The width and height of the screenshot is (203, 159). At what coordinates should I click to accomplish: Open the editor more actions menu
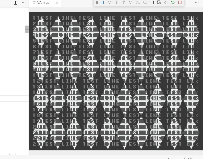point(197,3)
